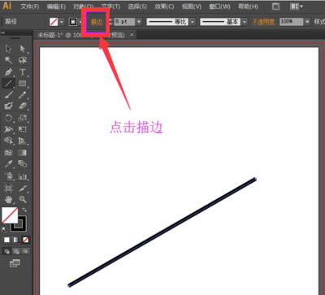
Task: Select the Direct Selection tool
Action: click(x=23, y=49)
